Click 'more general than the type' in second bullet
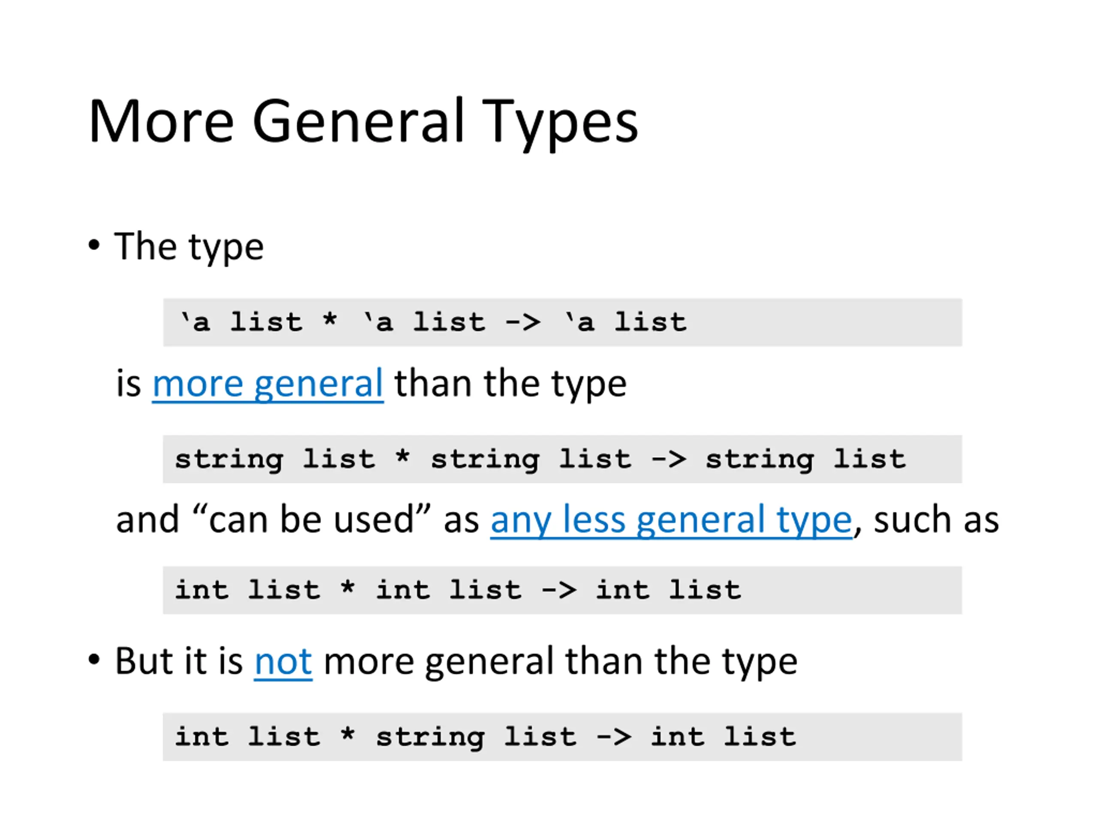 [x=561, y=662]
